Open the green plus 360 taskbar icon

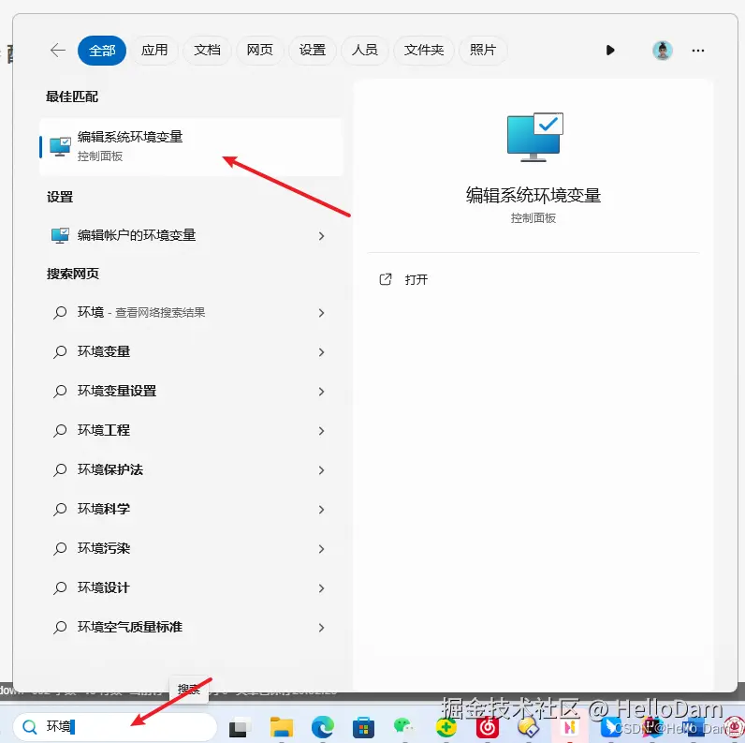point(446,727)
